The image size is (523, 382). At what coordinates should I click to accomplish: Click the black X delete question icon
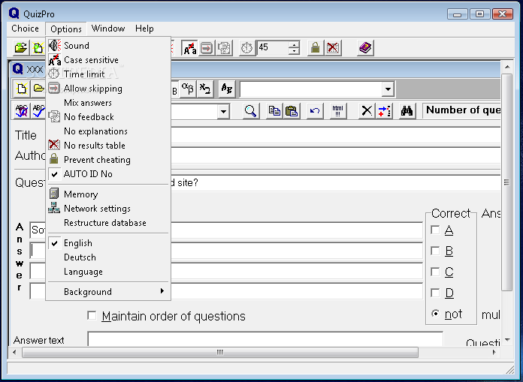point(367,110)
